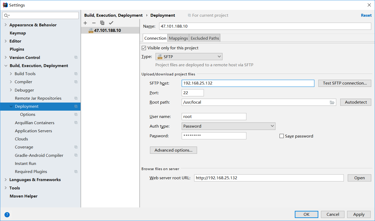The height and width of the screenshot is (221, 375).
Task: Set server as default with checkmark icon
Action: pyautogui.click(x=111, y=23)
